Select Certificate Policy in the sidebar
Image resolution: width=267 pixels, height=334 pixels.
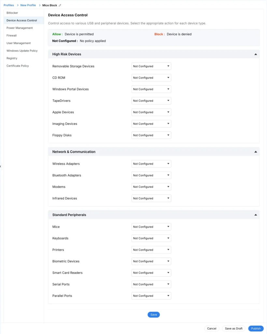(18, 66)
